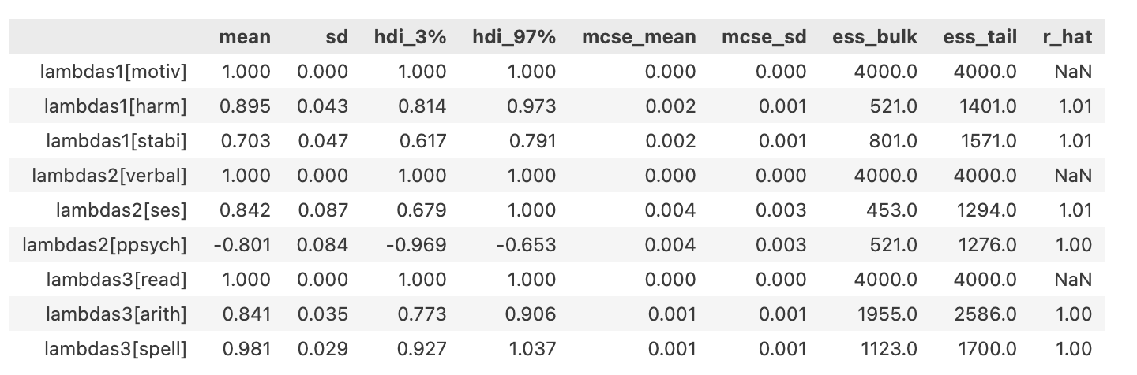Select the lambdas2[verbal] row label
This screenshot has height=375, width=1137.
tap(109, 176)
